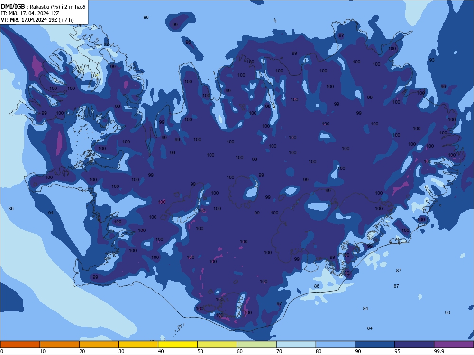The image size is (474, 355).
Task: Click the dark orange 0–10 legend swatch
Action: pyautogui.click(x=20, y=345)
